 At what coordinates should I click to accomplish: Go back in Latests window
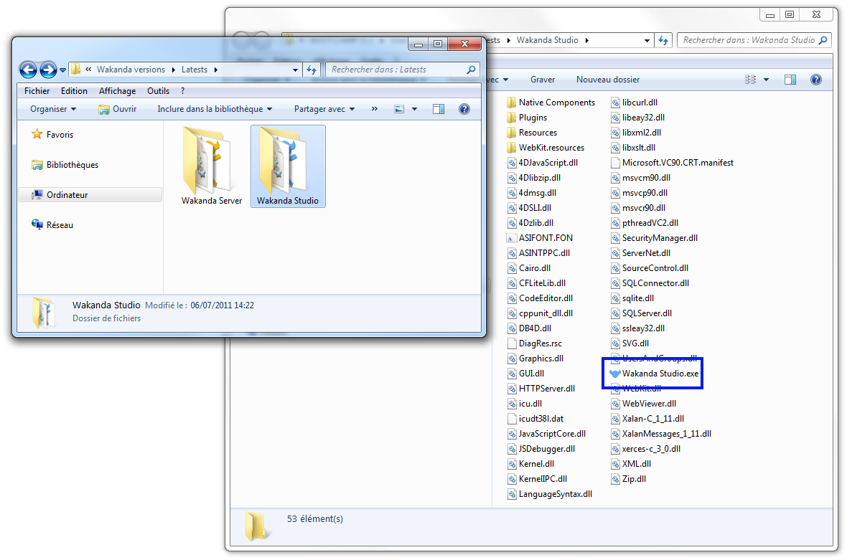point(28,70)
